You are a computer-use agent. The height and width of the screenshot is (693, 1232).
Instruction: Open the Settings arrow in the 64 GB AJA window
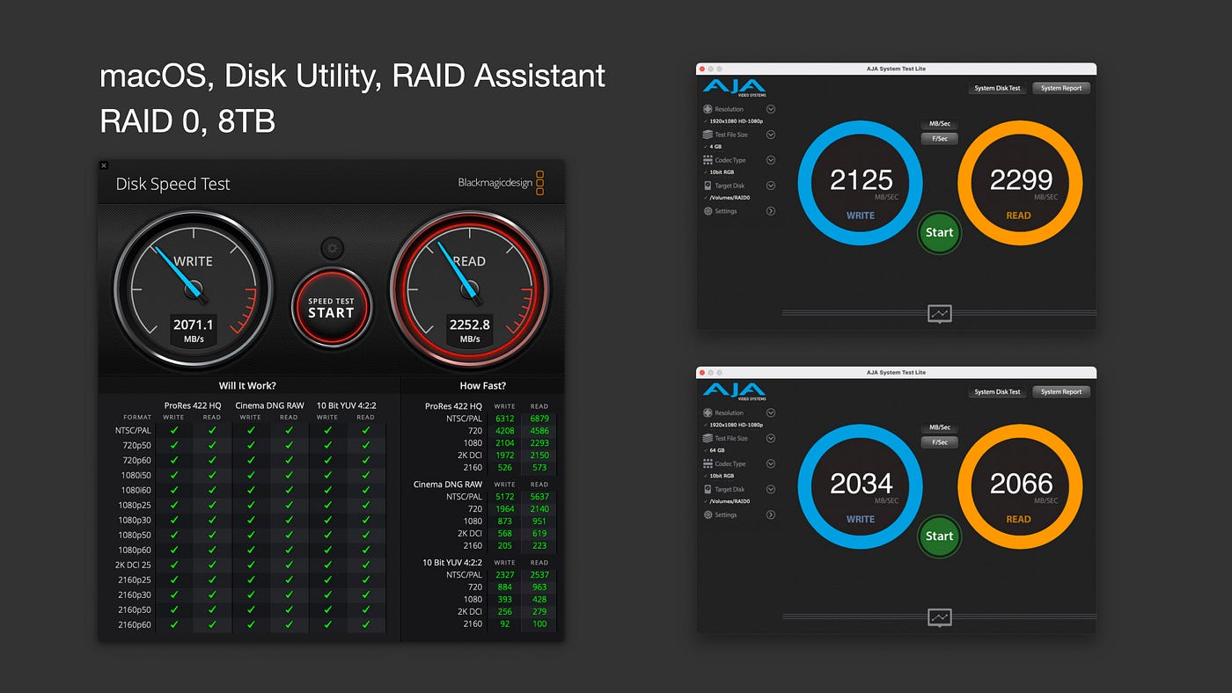coord(771,514)
